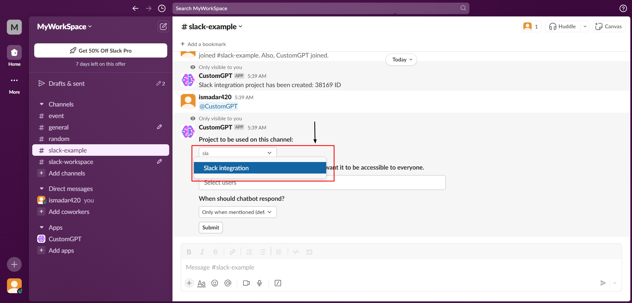Image resolution: width=632 pixels, height=303 pixels.
Task: Collapse the Direct messages section
Action: [42, 189]
